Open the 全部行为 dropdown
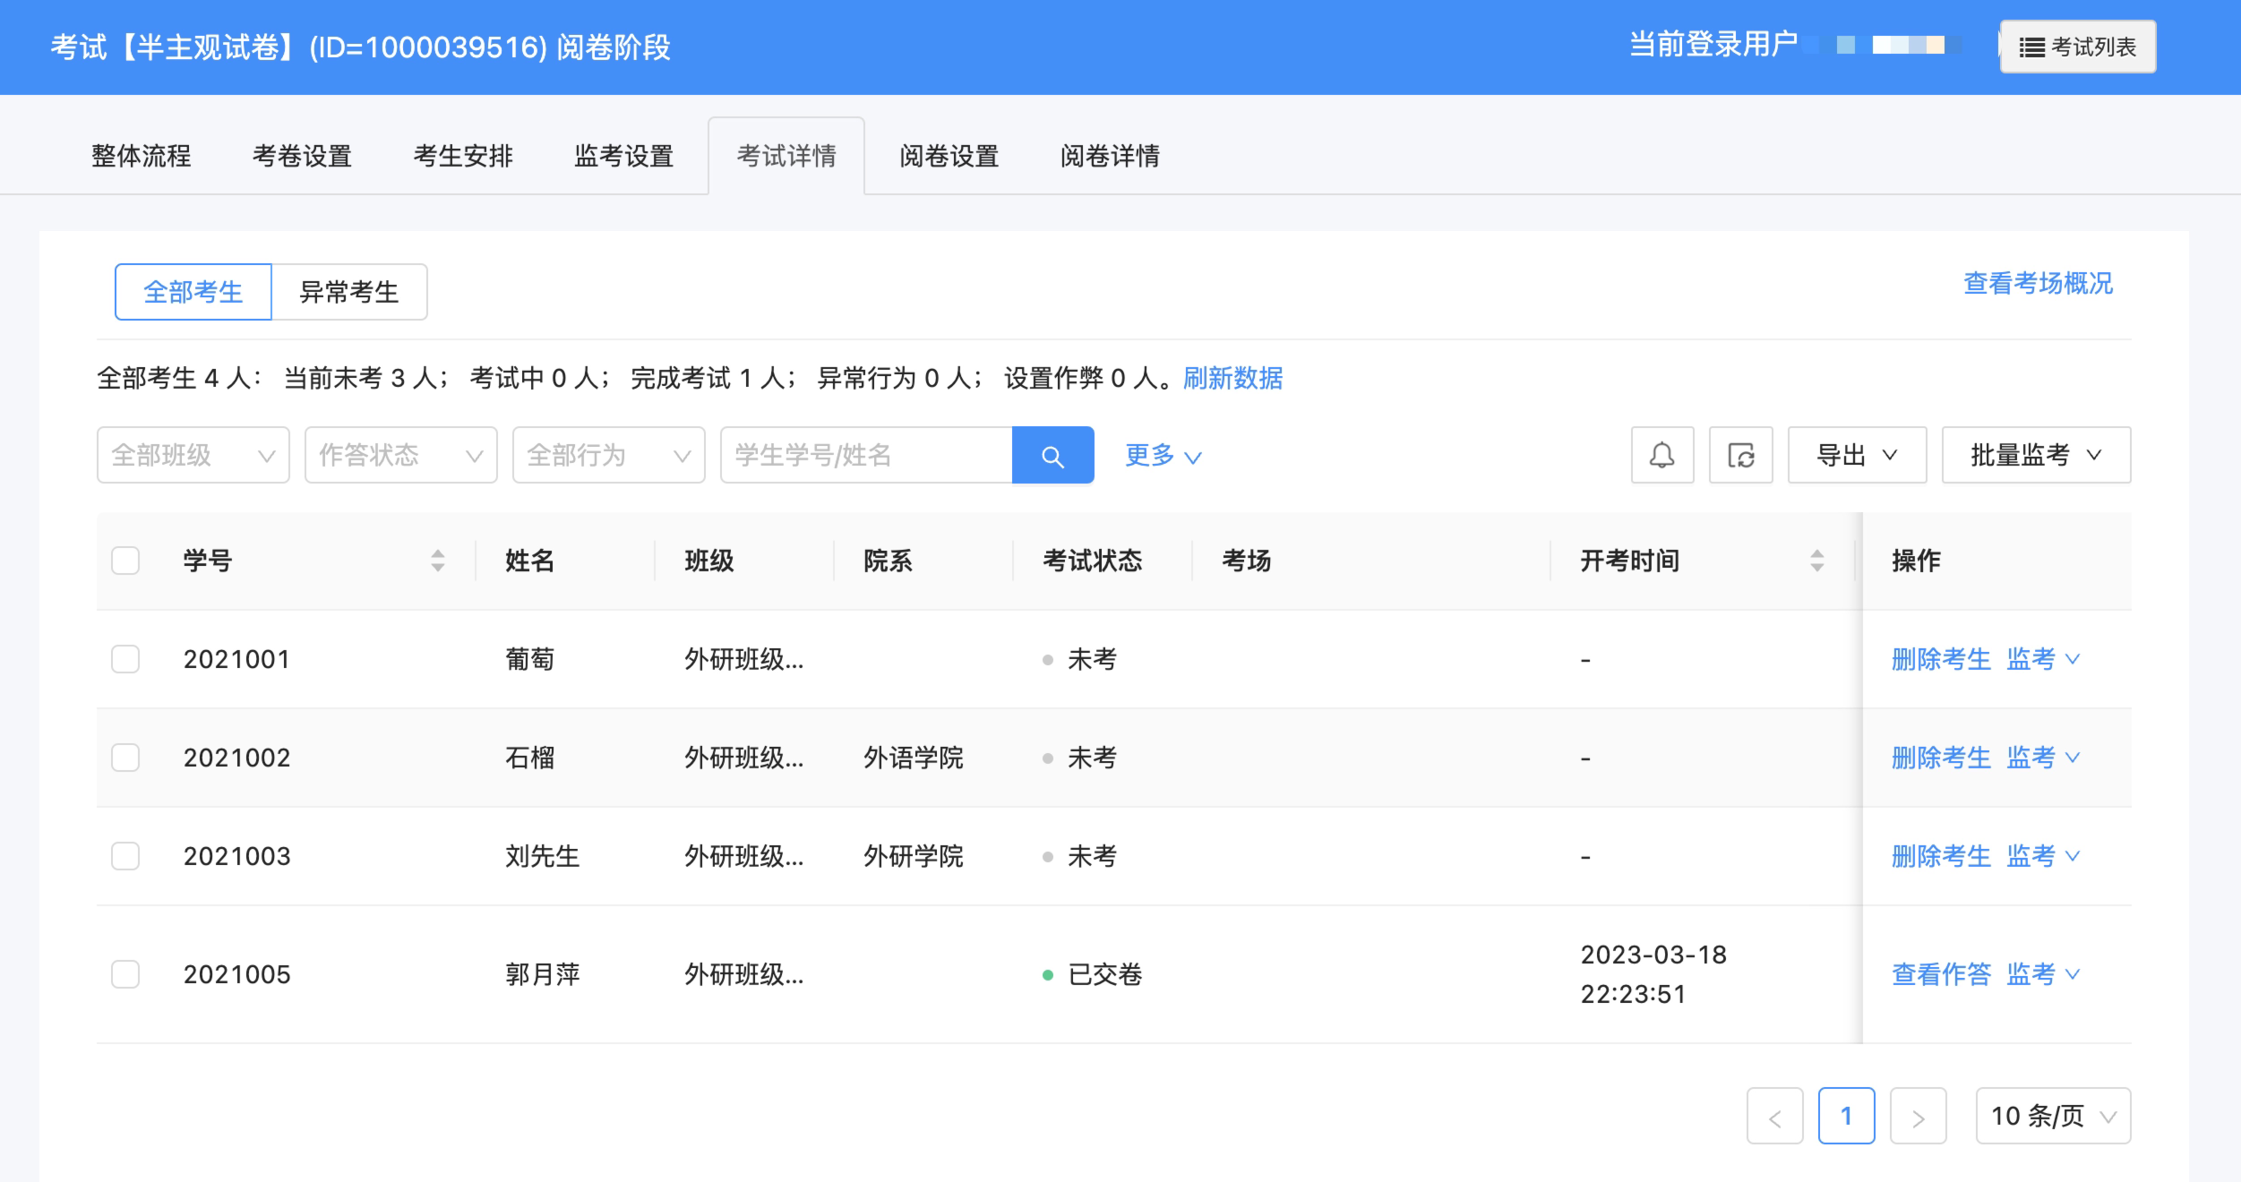This screenshot has width=2241, height=1182. pyautogui.click(x=608, y=455)
